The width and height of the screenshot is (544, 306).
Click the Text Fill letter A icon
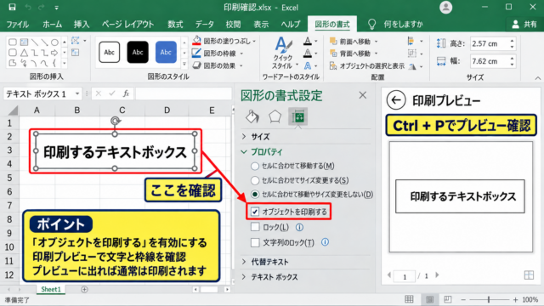308,41
